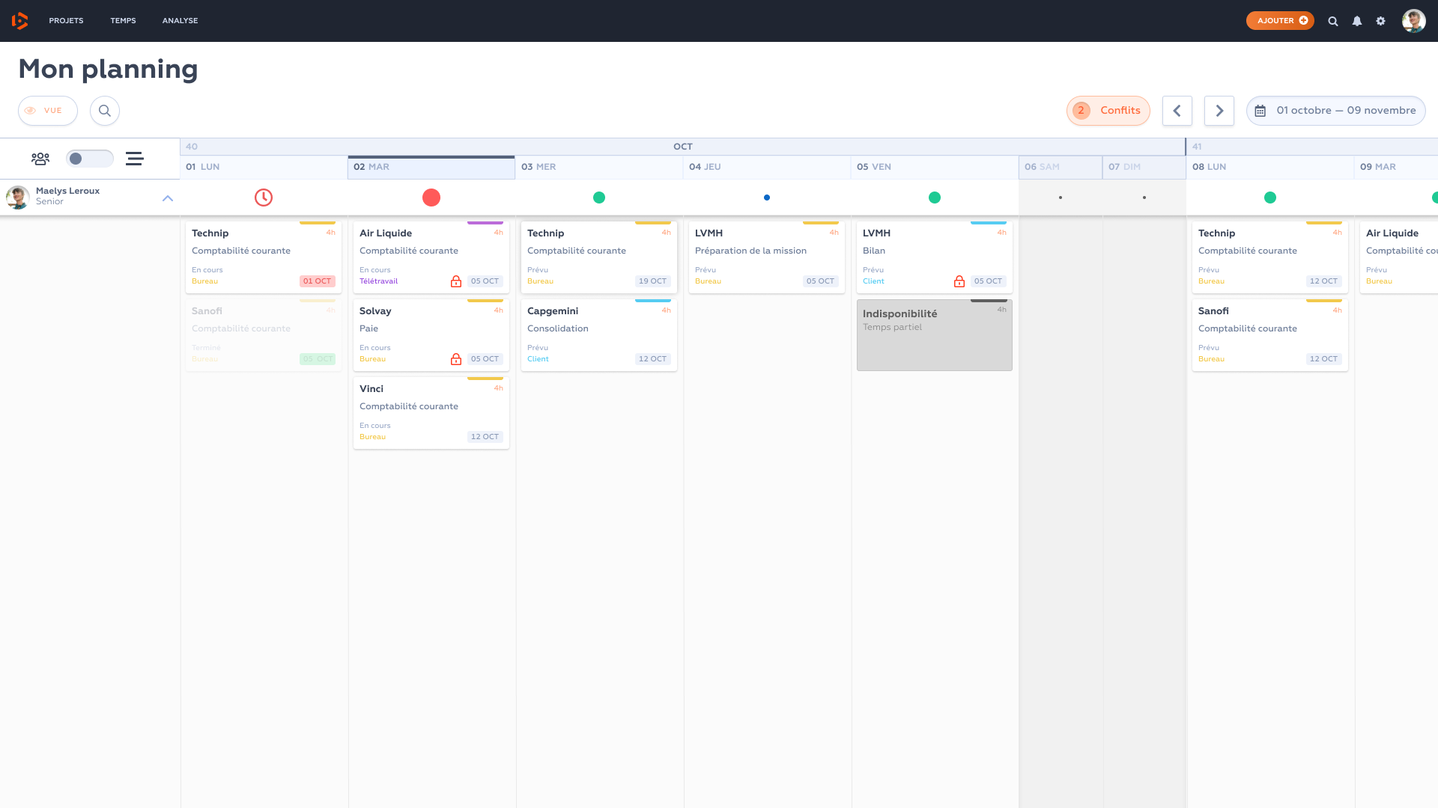The width and height of the screenshot is (1438, 808).
Task: Collapse Maelys Leroux row chevron
Action: pos(168,198)
